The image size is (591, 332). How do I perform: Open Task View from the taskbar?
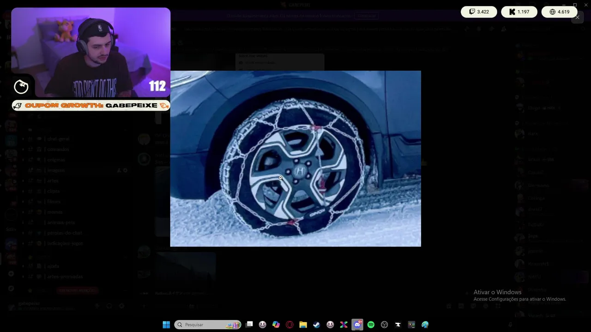[x=249, y=325]
